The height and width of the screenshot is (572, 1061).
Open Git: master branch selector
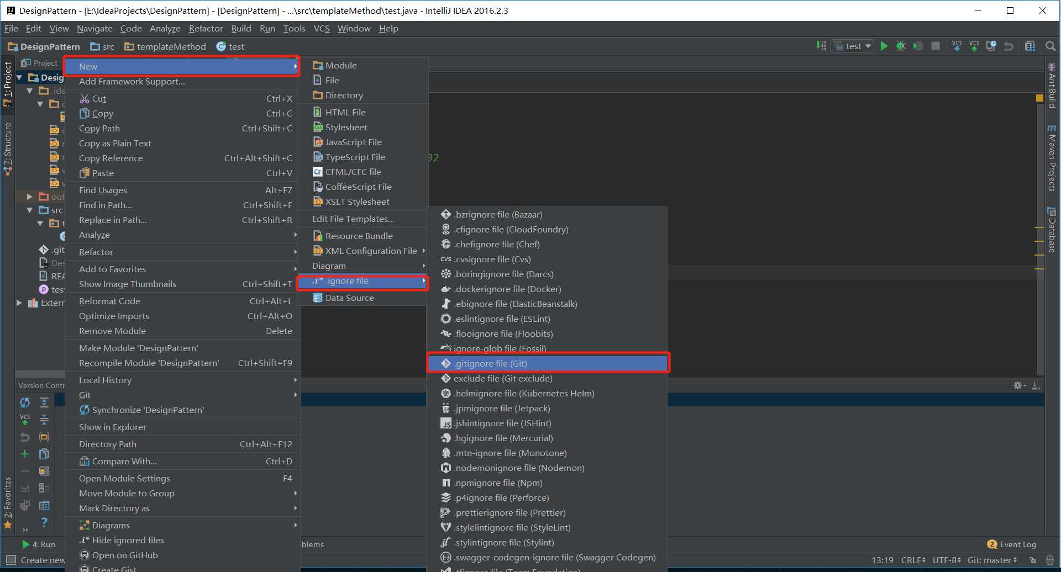click(x=992, y=560)
